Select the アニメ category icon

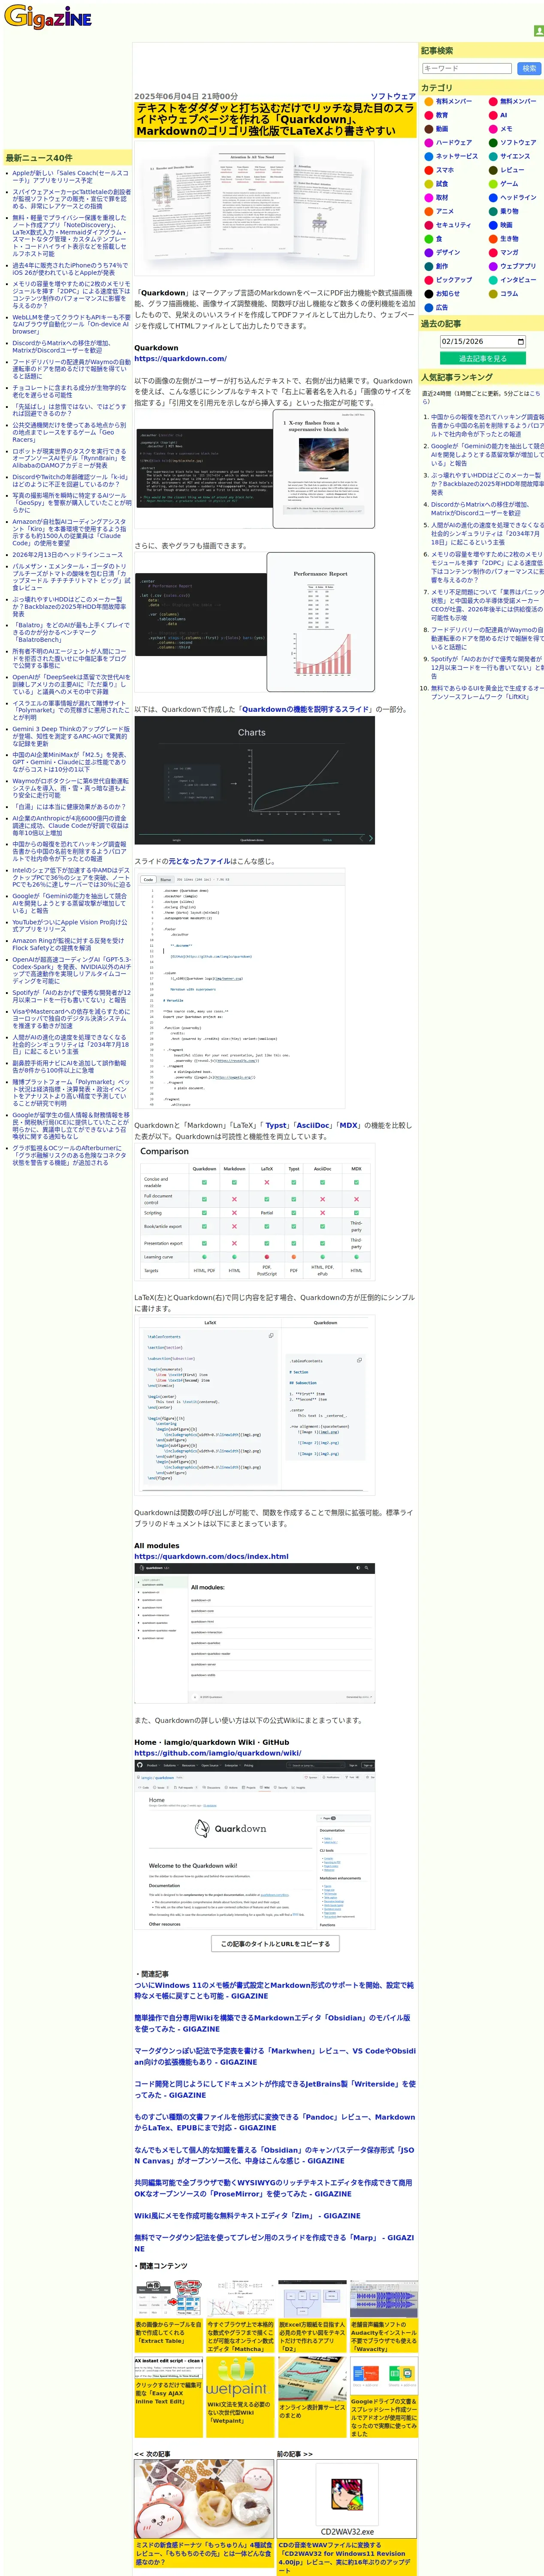click(x=428, y=212)
